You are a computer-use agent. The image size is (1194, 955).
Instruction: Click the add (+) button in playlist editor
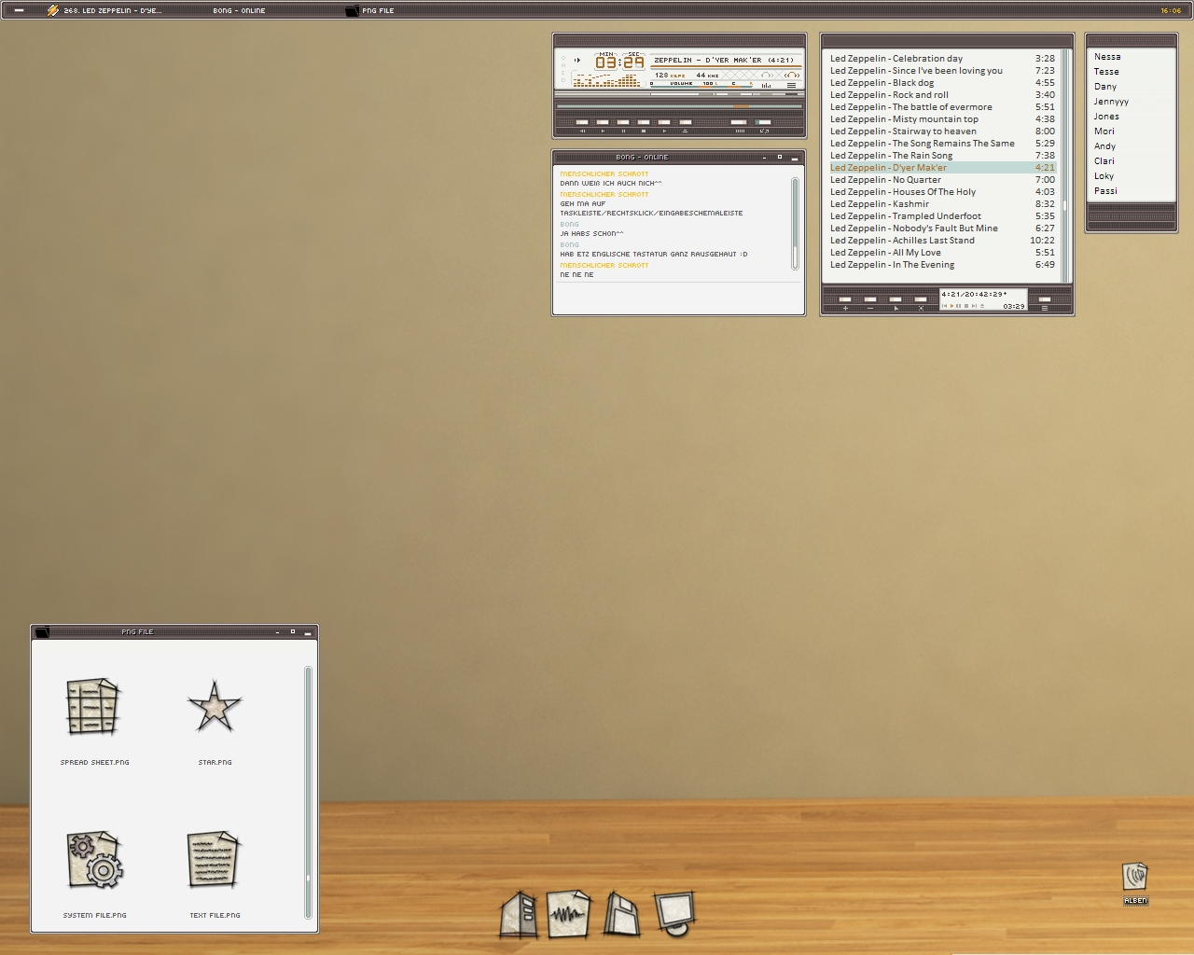(845, 299)
